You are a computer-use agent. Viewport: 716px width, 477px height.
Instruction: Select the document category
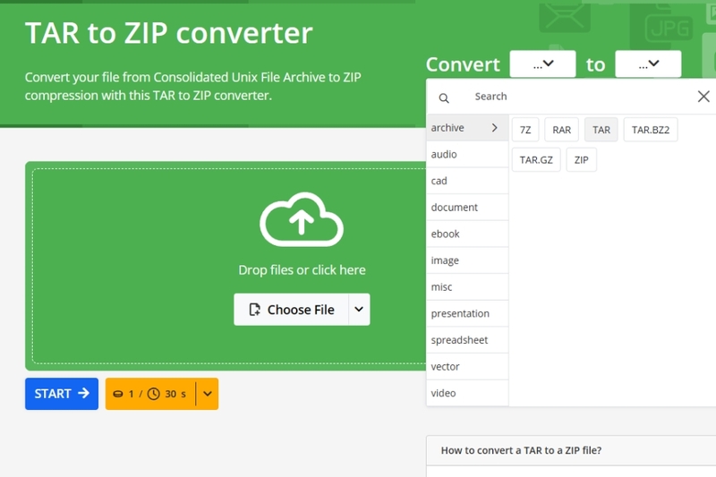click(x=467, y=208)
